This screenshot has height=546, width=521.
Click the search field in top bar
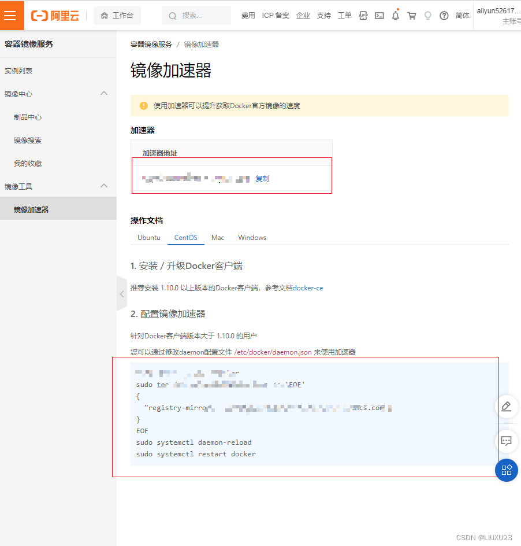point(196,16)
